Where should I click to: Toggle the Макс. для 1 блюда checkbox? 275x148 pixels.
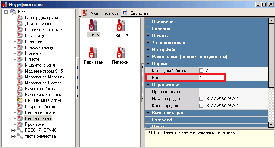(x=201, y=70)
